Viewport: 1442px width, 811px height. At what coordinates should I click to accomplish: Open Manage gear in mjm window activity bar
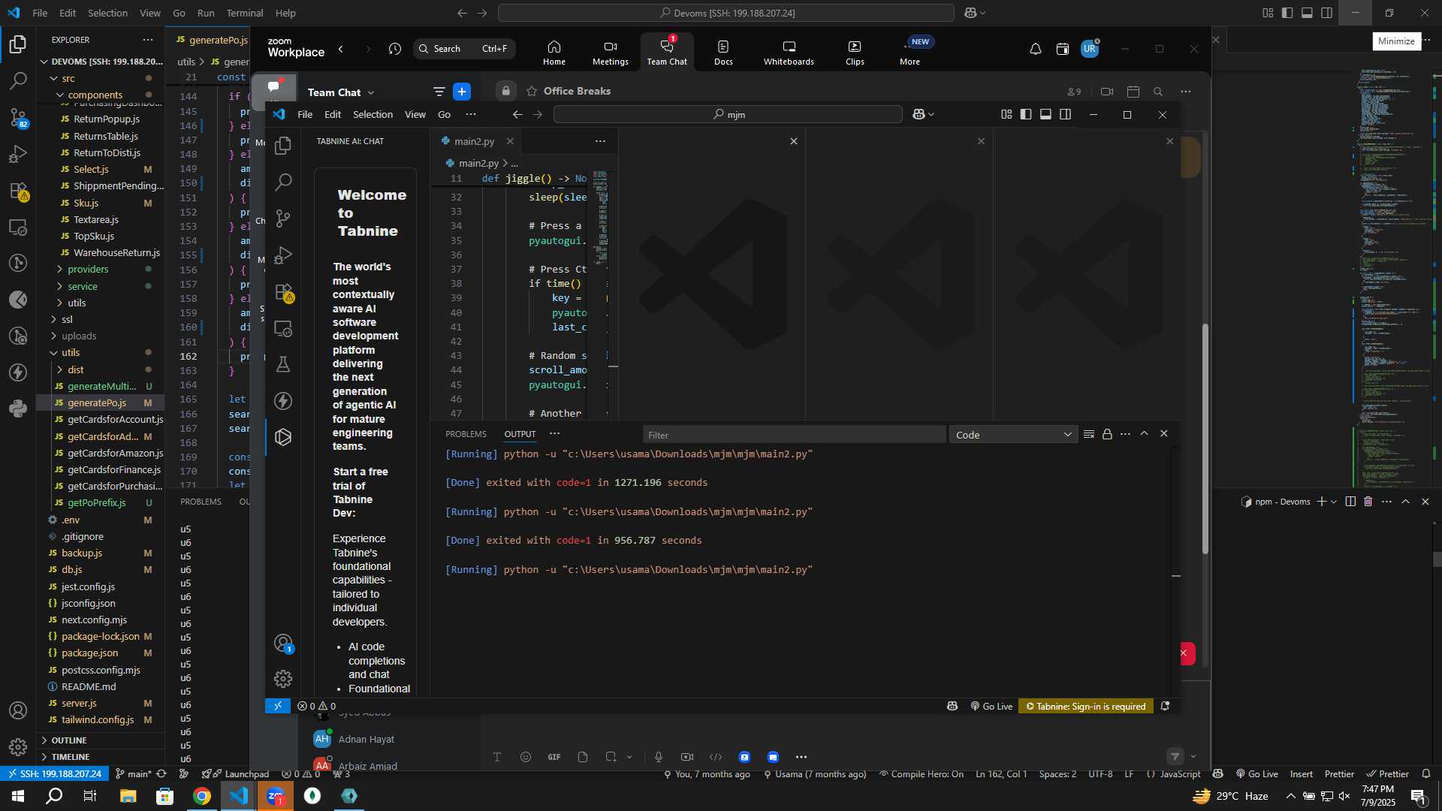[x=283, y=679]
